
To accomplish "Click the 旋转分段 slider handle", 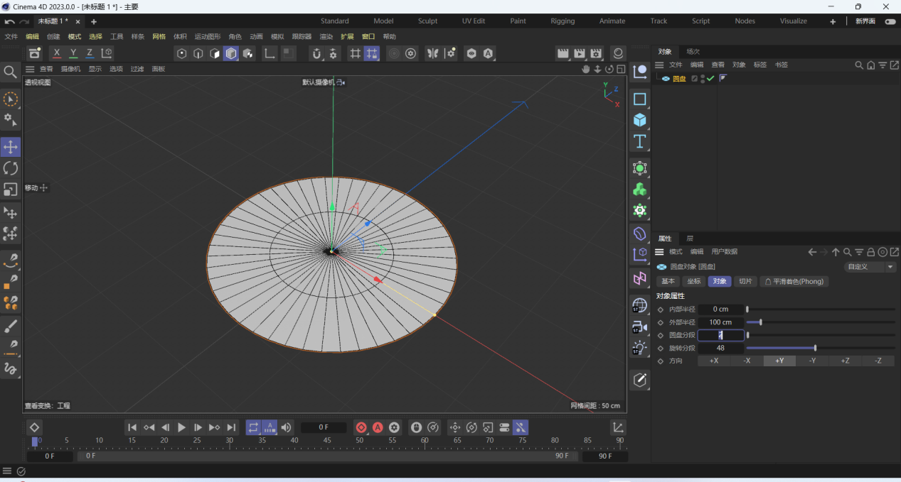I will pos(815,349).
